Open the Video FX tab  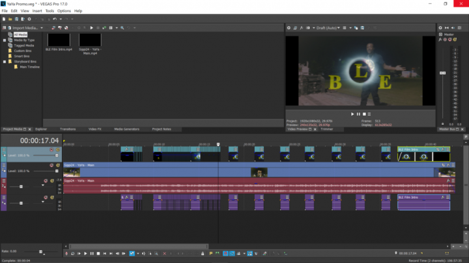tap(95, 129)
